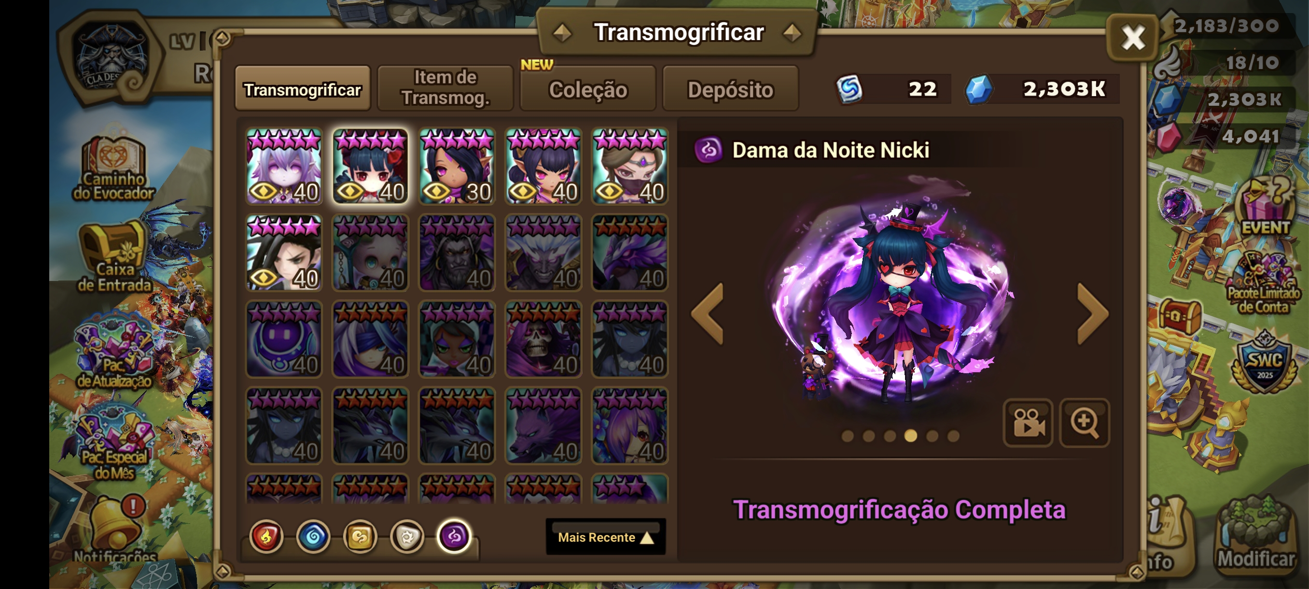Jump to the last transmog carousel dot
Screen dimensions: 1309x589
tap(953, 436)
